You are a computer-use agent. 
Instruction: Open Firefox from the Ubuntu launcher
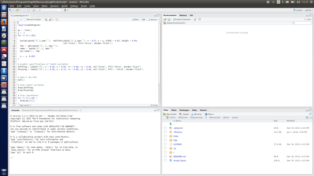[4, 21]
